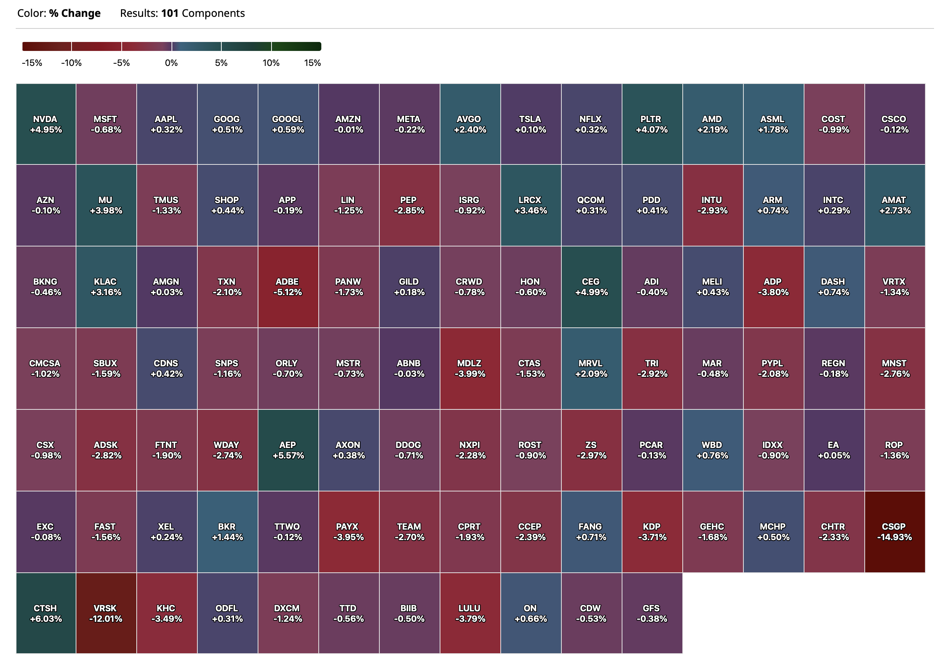Click the CTSH +6.03% tile

click(x=46, y=613)
